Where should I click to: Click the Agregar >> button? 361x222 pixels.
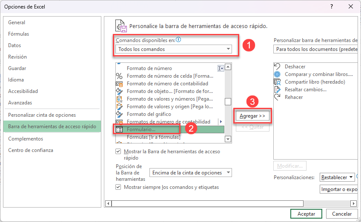point(252,116)
